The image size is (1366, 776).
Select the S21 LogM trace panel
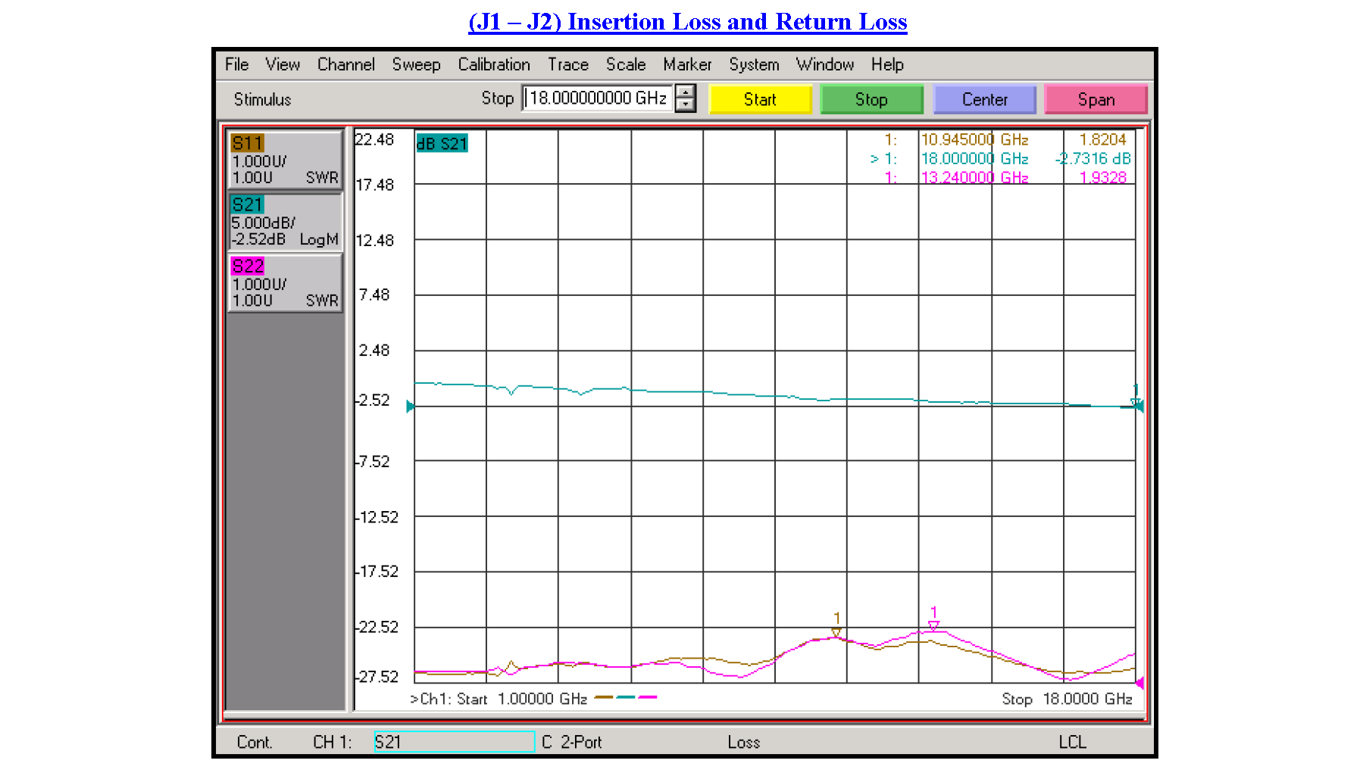tap(284, 222)
